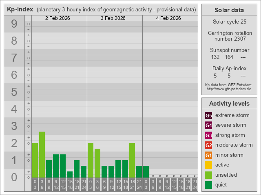Click the light green unsettled swatch
This screenshot has height=195, width=261.
click(208, 175)
